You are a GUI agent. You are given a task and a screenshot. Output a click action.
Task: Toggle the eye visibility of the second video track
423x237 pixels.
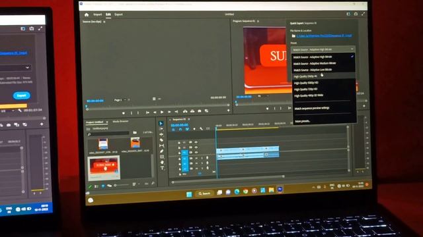tap(196, 147)
